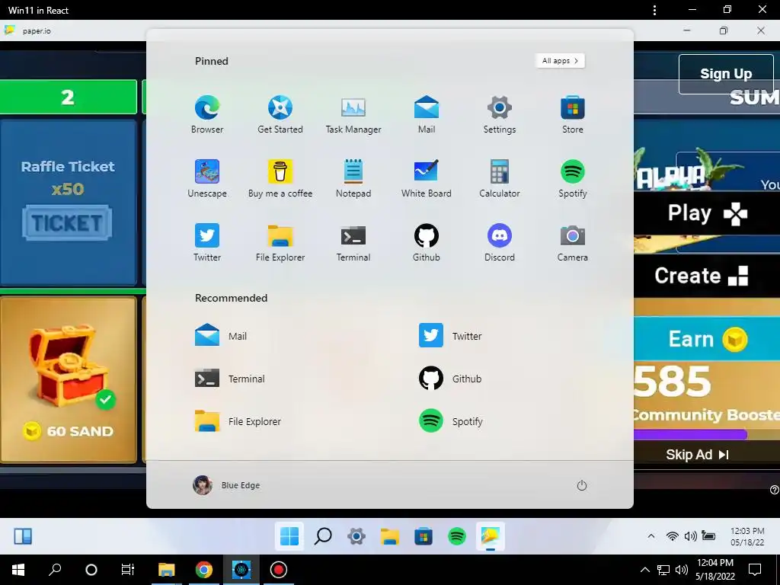Open Spotify under Recommended
Screen dimensions: 780x585
[x=451, y=421]
